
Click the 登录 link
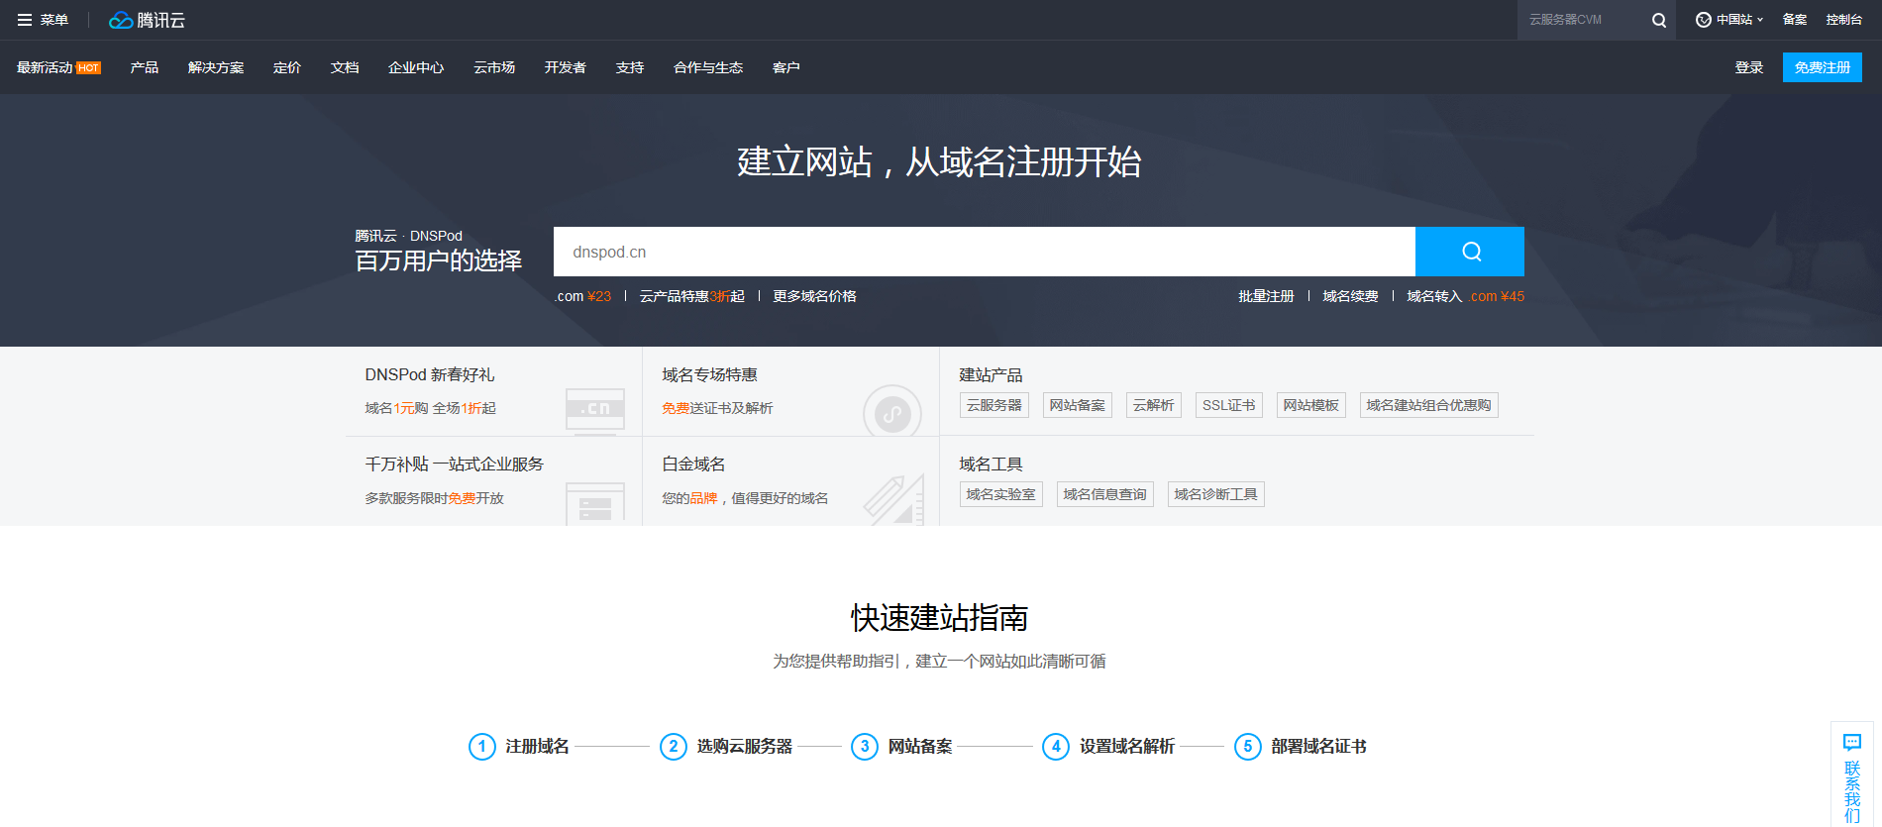(x=1748, y=67)
